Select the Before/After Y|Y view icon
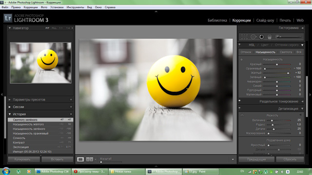The width and height of the screenshot is (312, 175). [89, 159]
